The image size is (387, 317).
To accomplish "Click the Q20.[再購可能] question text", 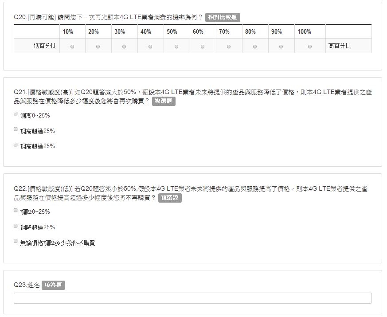I will coord(108,17).
